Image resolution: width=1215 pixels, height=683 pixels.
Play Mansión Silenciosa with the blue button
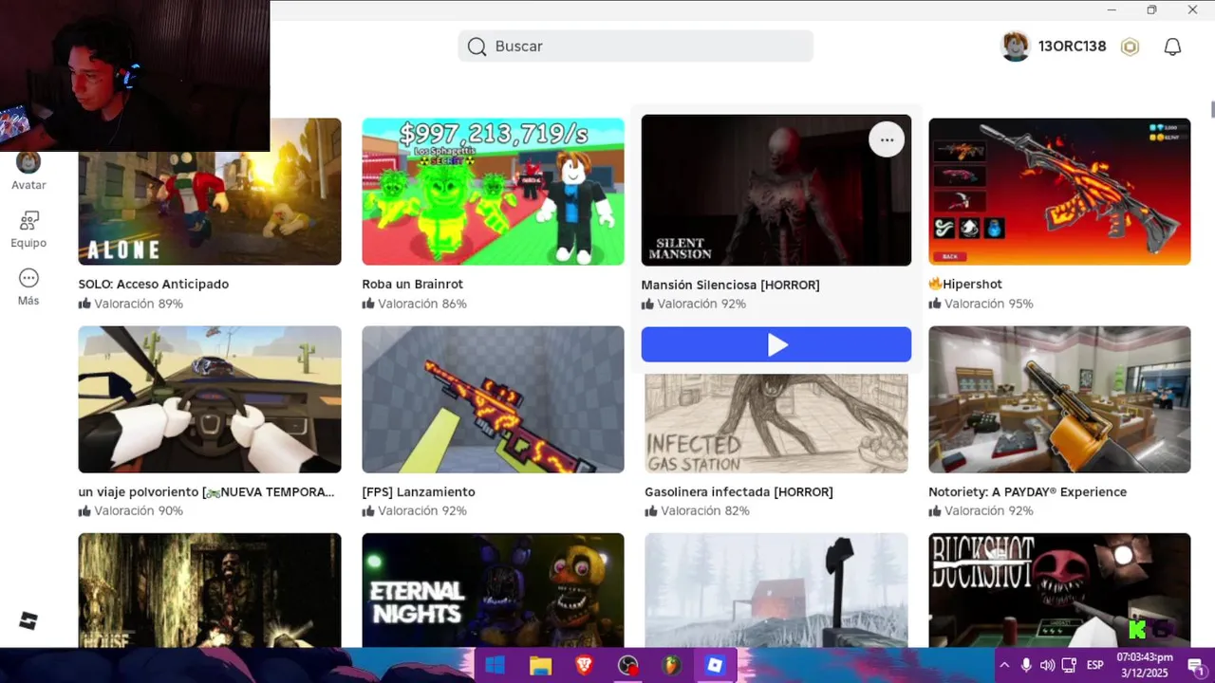[776, 344]
